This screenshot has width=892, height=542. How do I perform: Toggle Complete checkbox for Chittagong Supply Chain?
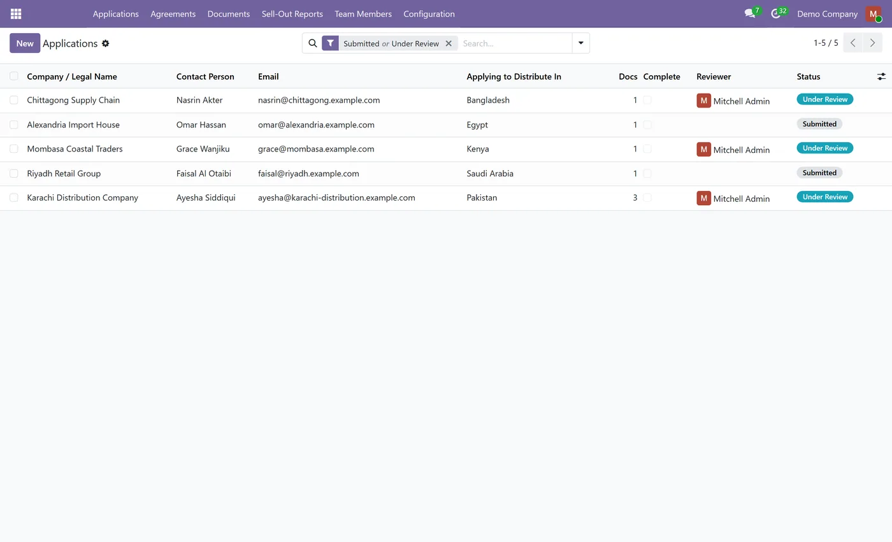[647, 100]
